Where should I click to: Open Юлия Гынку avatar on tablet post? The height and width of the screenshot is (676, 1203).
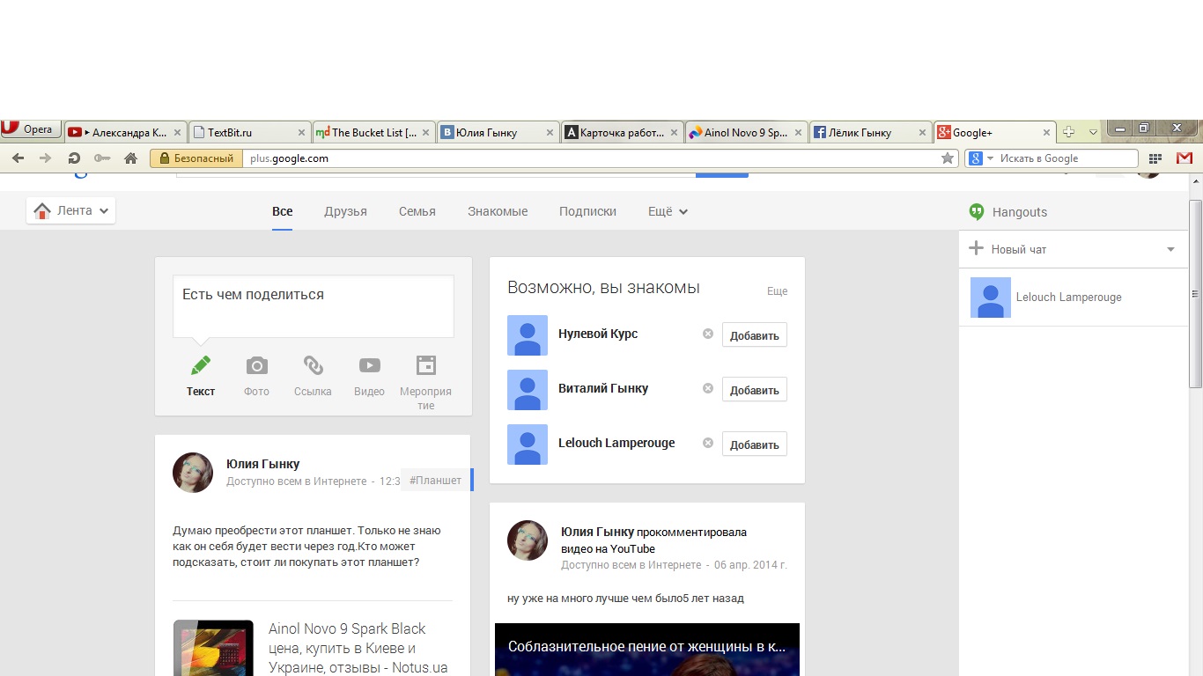click(x=193, y=473)
